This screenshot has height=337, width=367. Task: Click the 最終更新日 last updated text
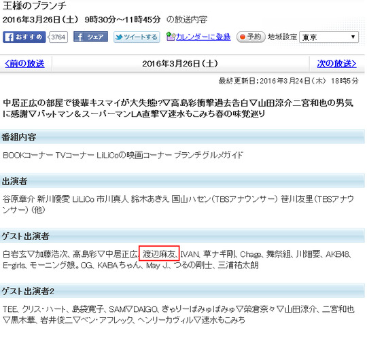click(x=288, y=81)
